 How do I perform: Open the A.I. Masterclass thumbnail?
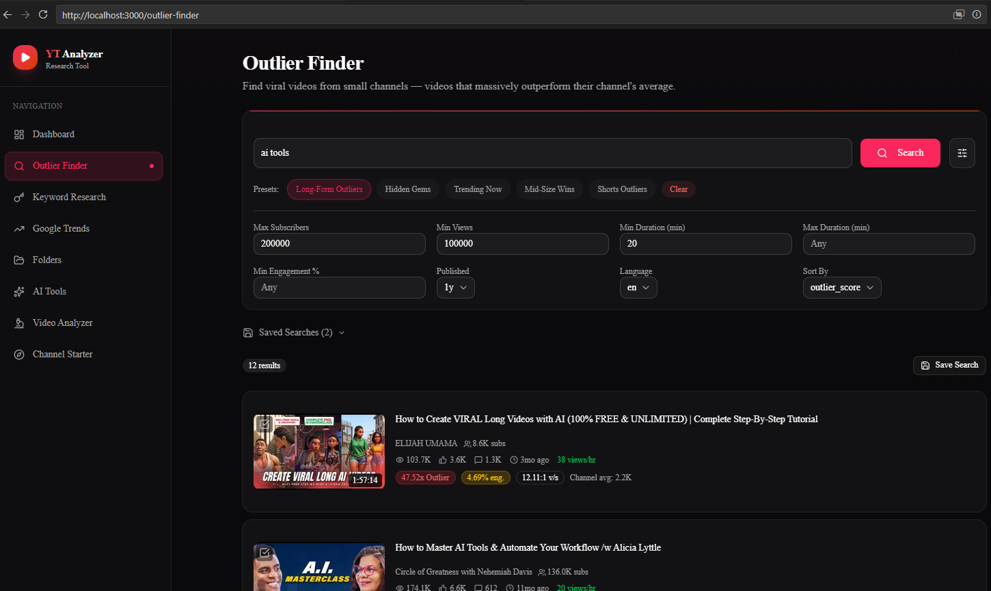pyautogui.click(x=319, y=568)
